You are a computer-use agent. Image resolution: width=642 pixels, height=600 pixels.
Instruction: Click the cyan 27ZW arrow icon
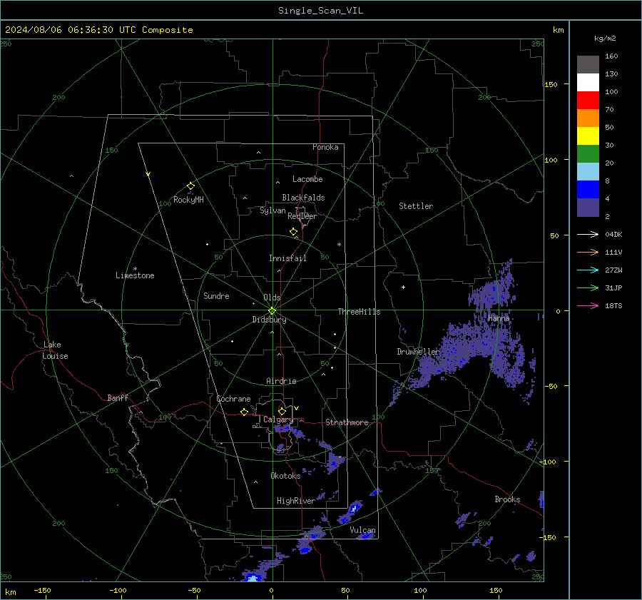click(x=588, y=270)
